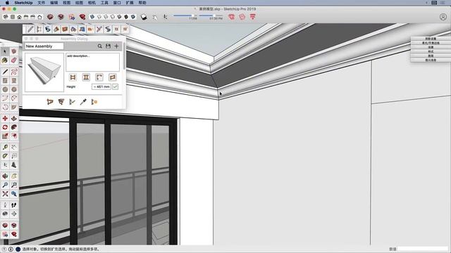Screen dimensions: 451x253
Task: Open the 相机 menu
Action: [92, 3]
